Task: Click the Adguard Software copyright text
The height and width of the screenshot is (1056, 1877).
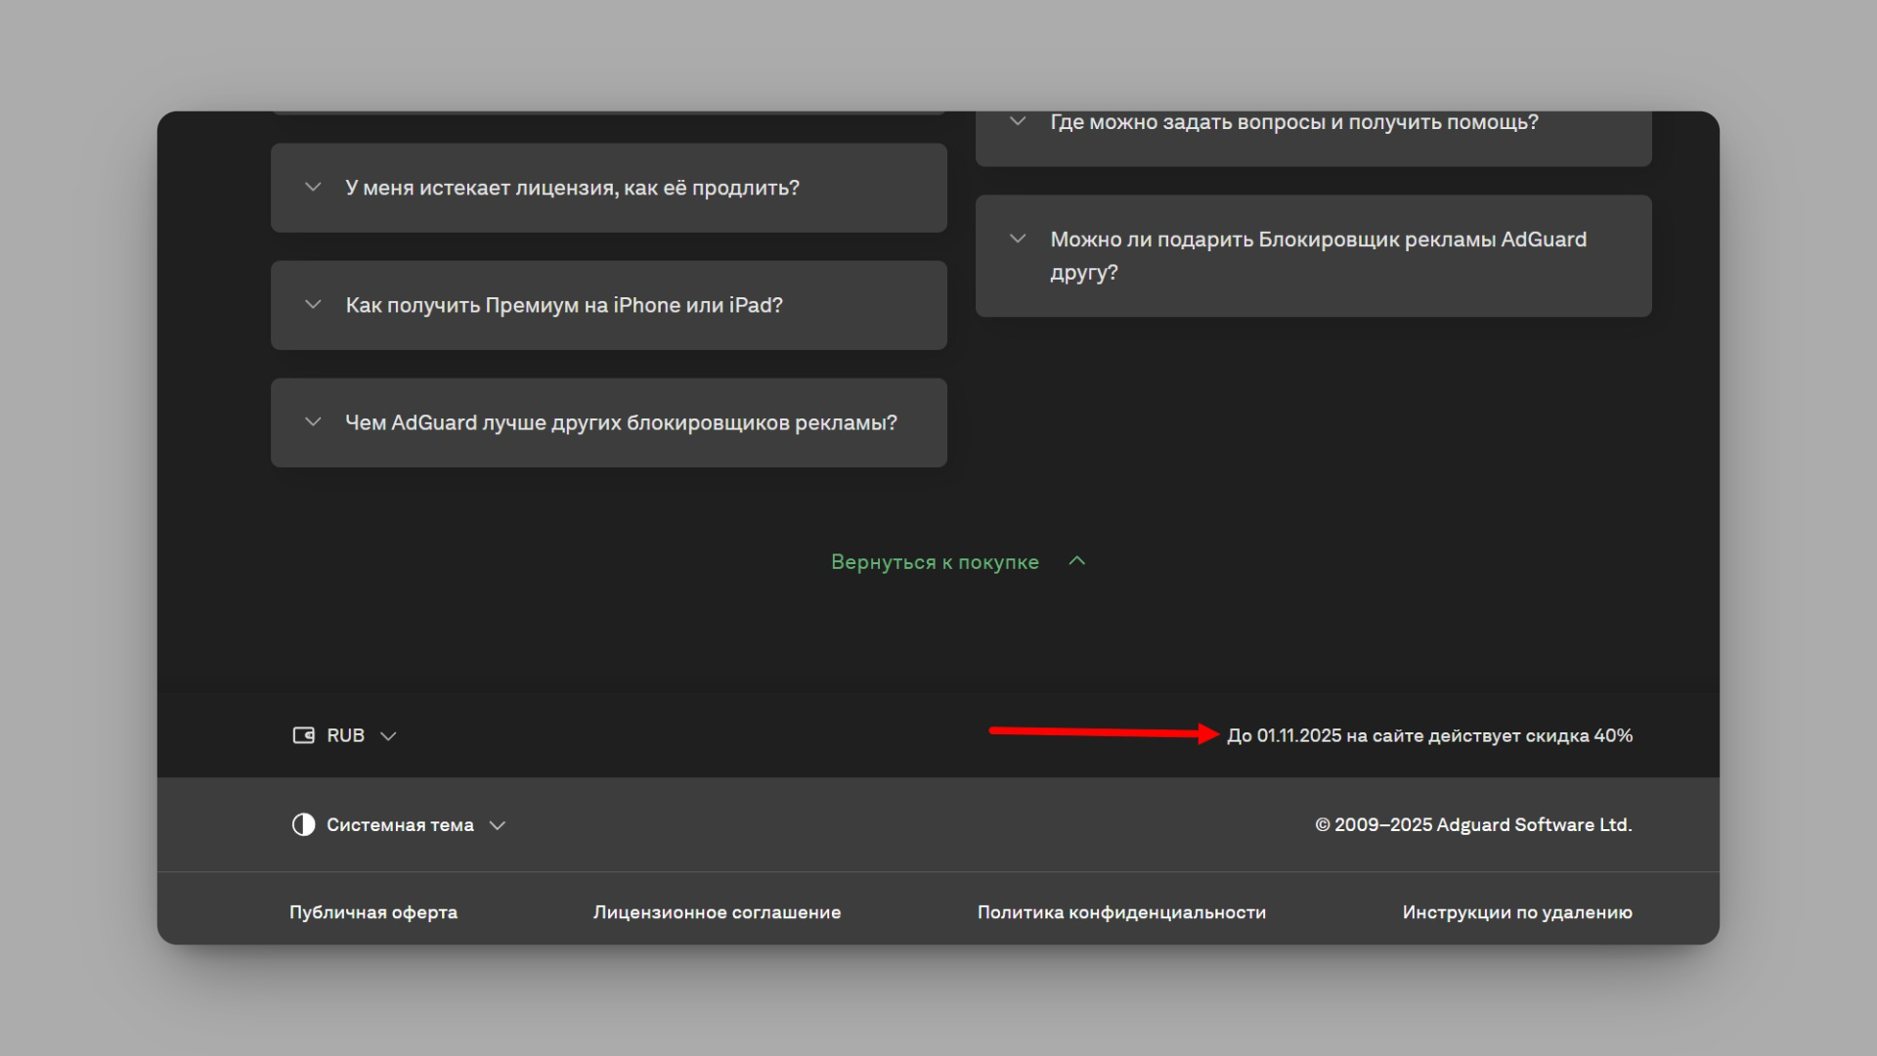Action: coord(1472,824)
